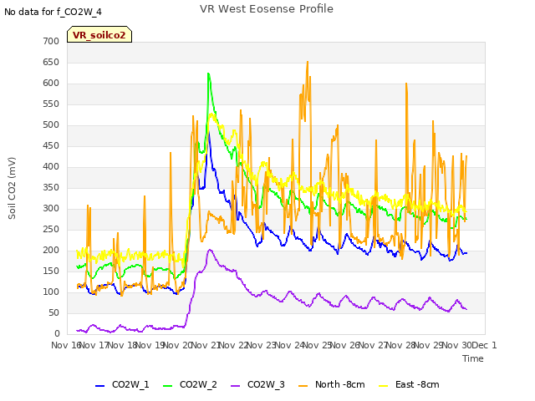
Task: Click the Nov 24 x-axis date label
Action: click(x=290, y=345)
